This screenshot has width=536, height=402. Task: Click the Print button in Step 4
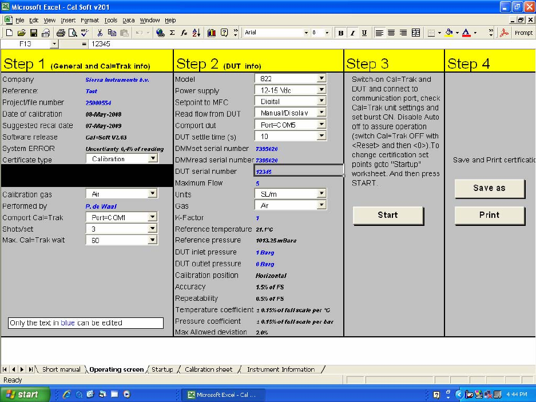[x=490, y=216]
